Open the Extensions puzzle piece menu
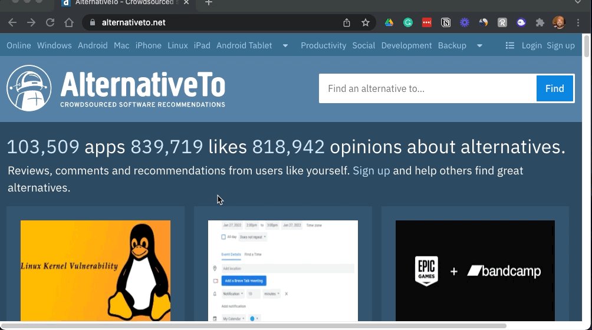This screenshot has width=592, height=330. click(x=540, y=22)
